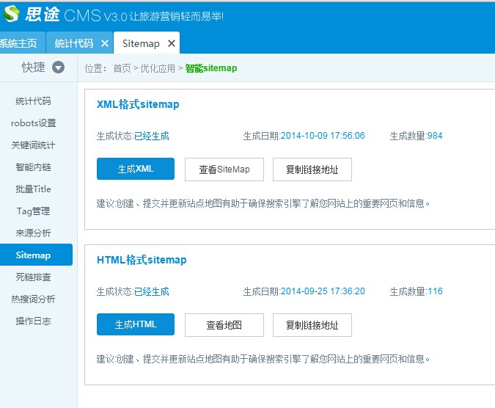Image resolution: width=495 pixels, height=408 pixels.
Task: Close the 统计代码 tab
Action: [x=105, y=43]
